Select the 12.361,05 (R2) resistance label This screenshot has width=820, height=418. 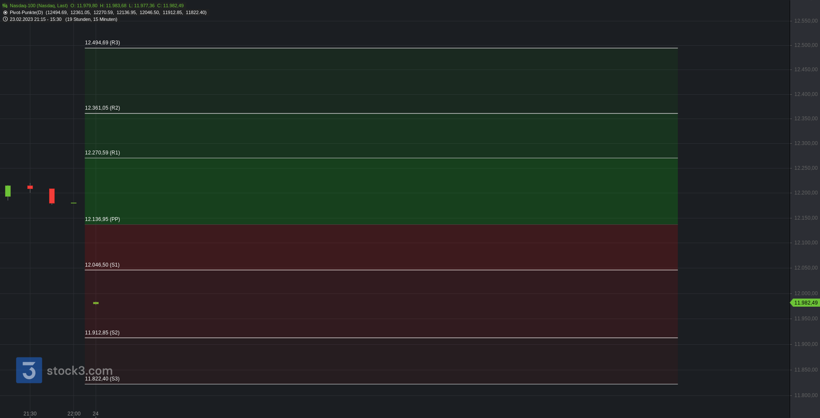[x=102, y=108]
